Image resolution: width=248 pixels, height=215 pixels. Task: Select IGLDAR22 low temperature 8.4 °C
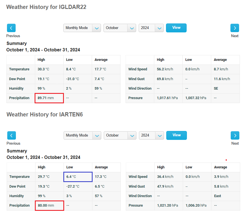click(71, 69)
